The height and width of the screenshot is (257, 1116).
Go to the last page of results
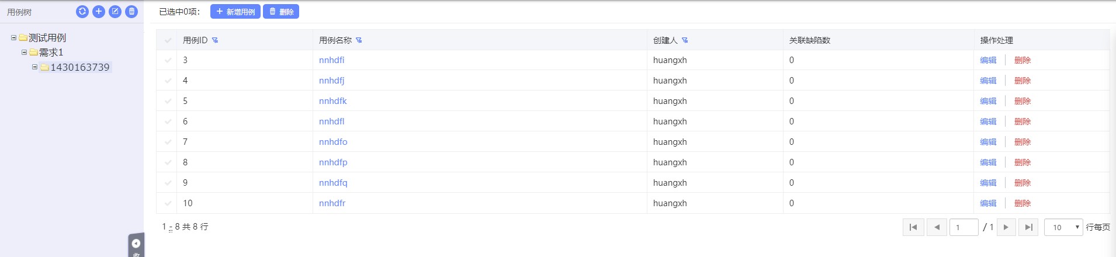(1028, 227)
